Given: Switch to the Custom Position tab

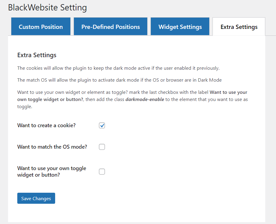Looking at the screenshot, I should coord(41,27).
